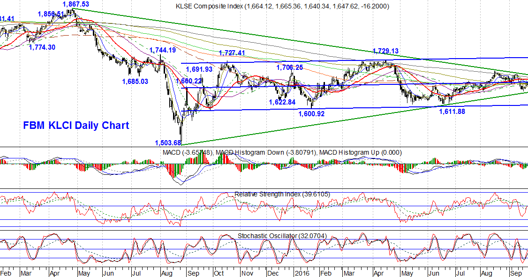The width and height of the screenshot is (528, 277).
Task: Select the Aug 2015 month axis label left of Sep
Action: [167, 273]
